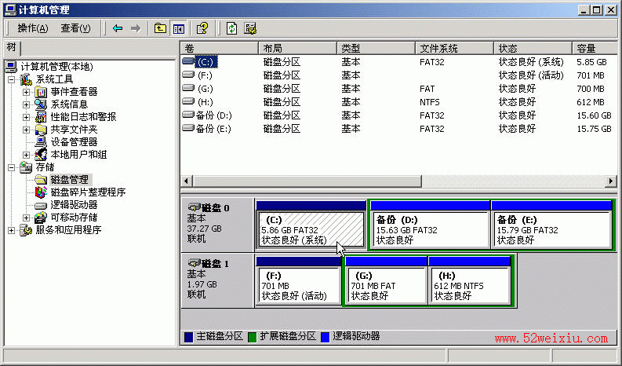Collapse the 存储 tree node
Image resolution: width=622 pixels, height=366 pixels.
(12, 167)
